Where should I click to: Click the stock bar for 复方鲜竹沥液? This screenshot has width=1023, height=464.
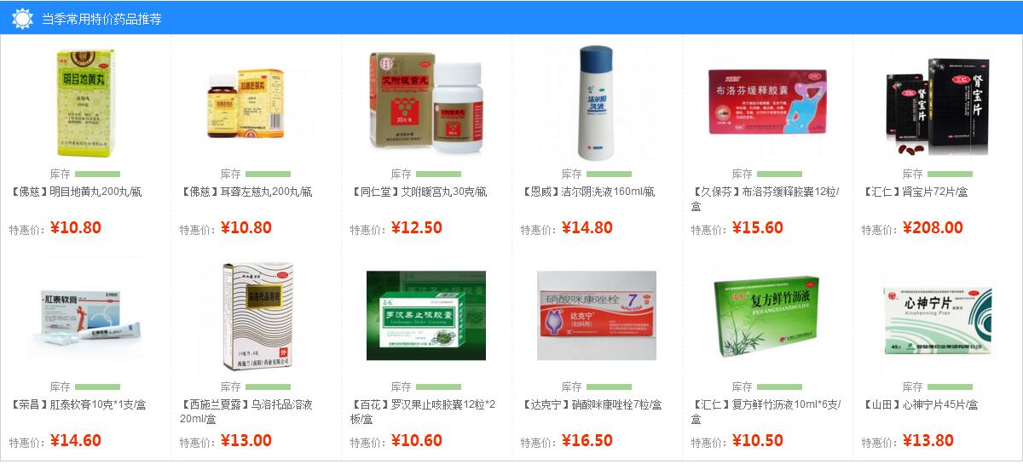tap(779, 387)
